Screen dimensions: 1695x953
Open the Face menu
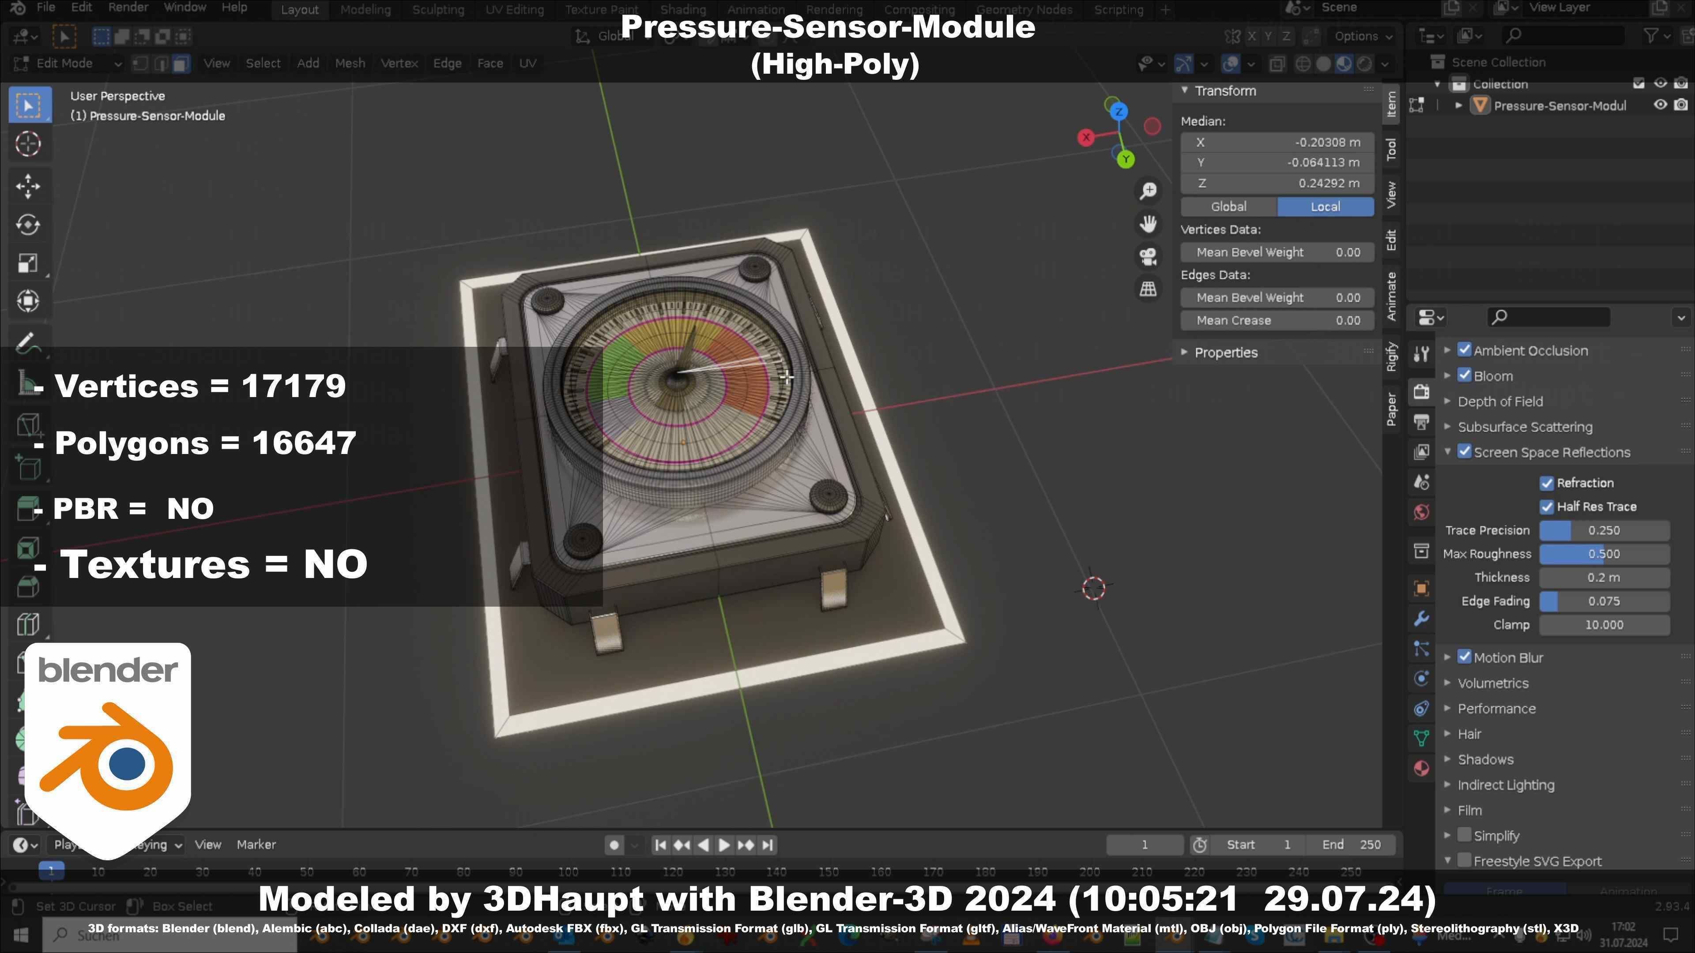[490, 64]
